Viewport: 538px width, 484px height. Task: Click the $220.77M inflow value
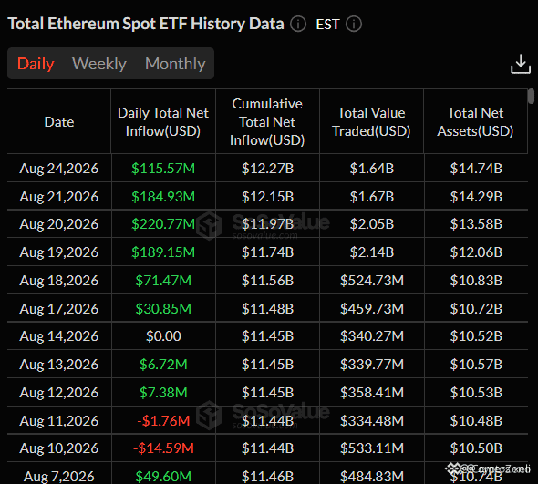point(163,224)
